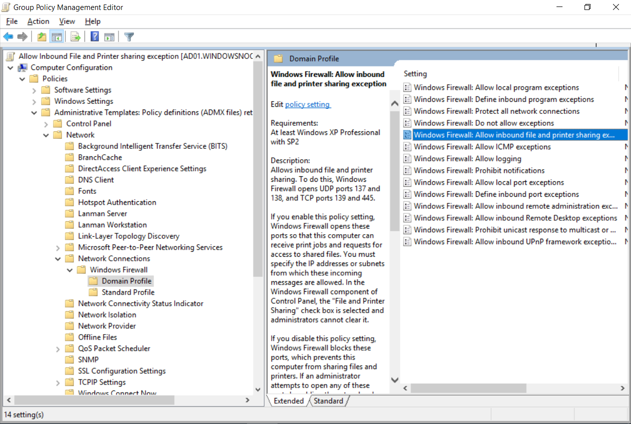Click the Domain Profile header folder icon
631x424 pixels.
pyautogui.click(x=278, y=58)
